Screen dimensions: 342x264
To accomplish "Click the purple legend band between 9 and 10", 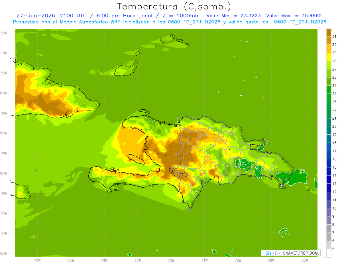I will click(x=329, y=212).
